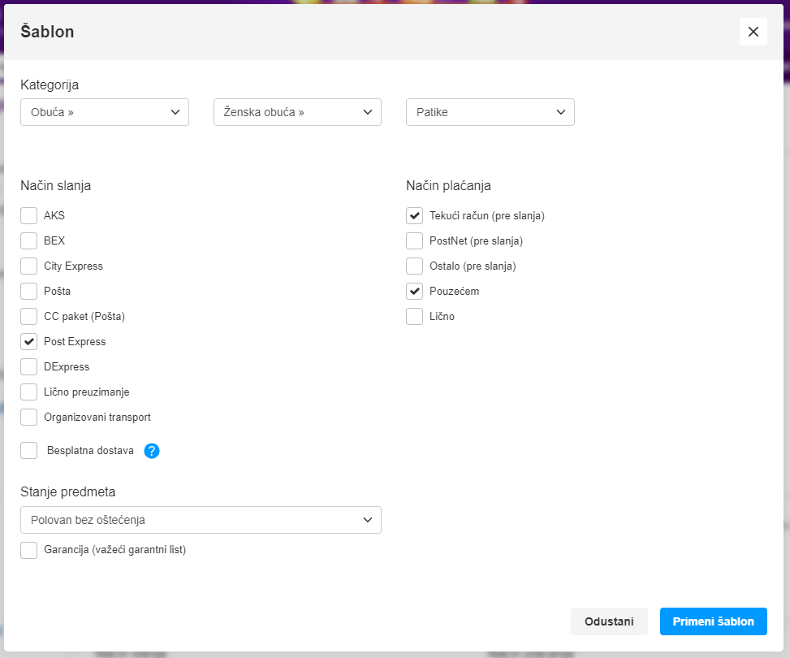The image size is (790, 658).
Task: Enable City Express shipping
Action: click(x=28, y=266)
